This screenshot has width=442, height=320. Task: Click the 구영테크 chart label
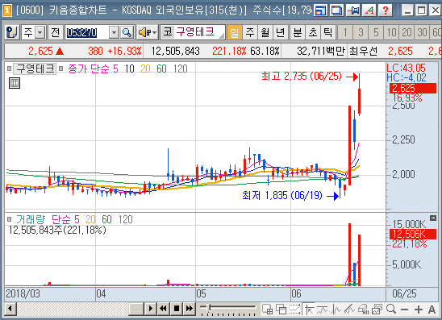[35, 69]
